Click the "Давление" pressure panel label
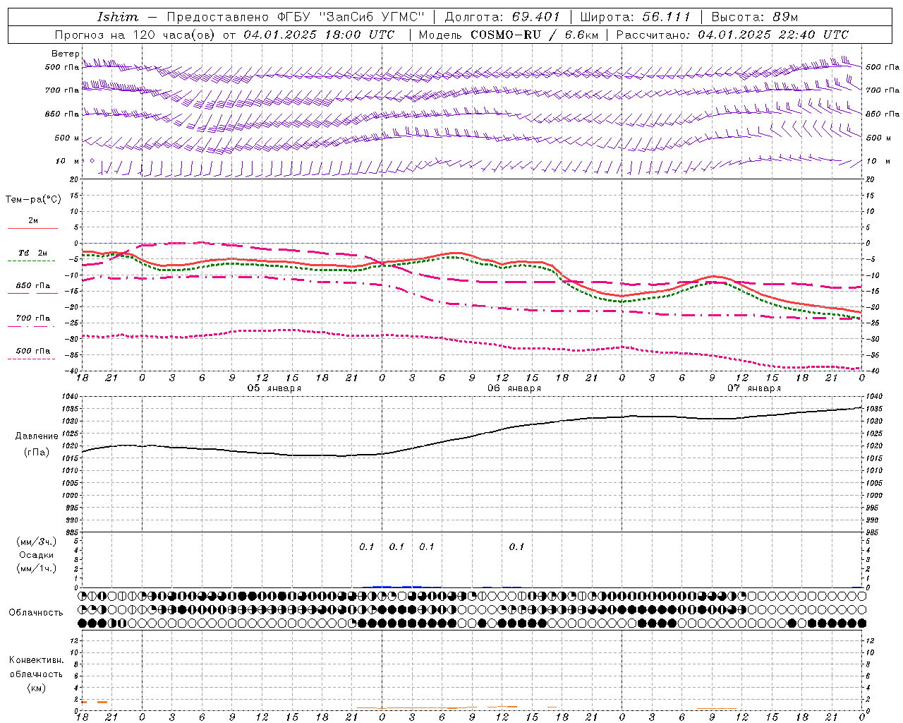Screen dimensions: 903x723 click(37, 436)
